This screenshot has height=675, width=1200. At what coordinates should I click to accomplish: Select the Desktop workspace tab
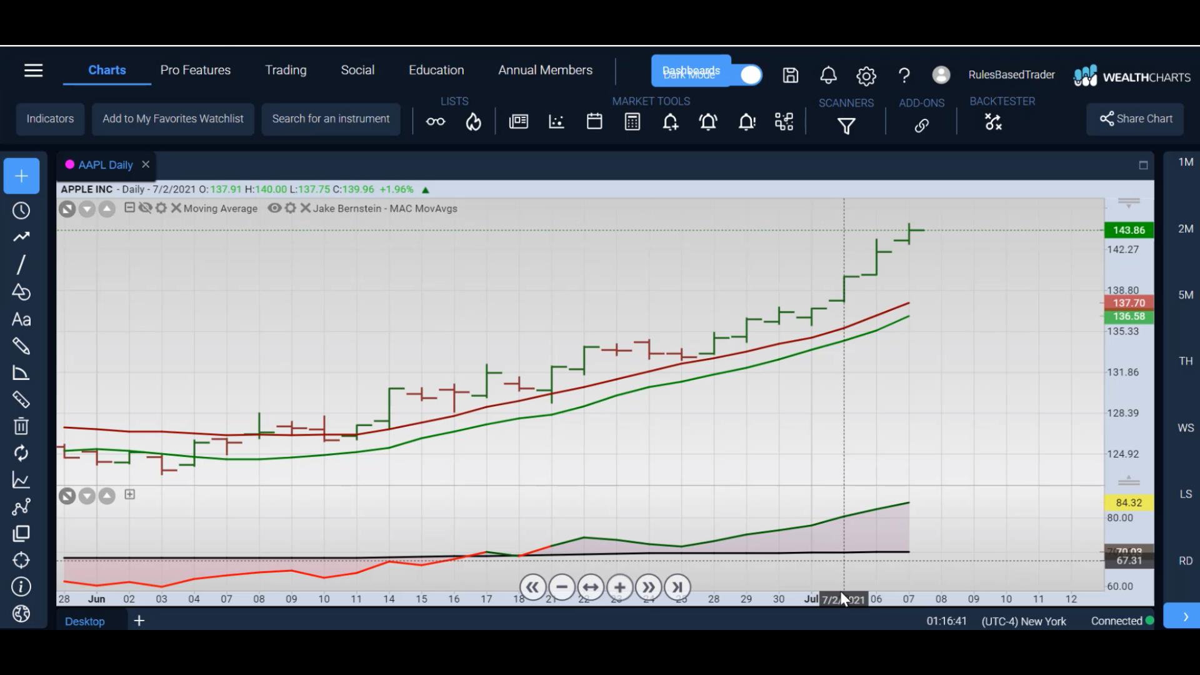click(x=84, y=621)
